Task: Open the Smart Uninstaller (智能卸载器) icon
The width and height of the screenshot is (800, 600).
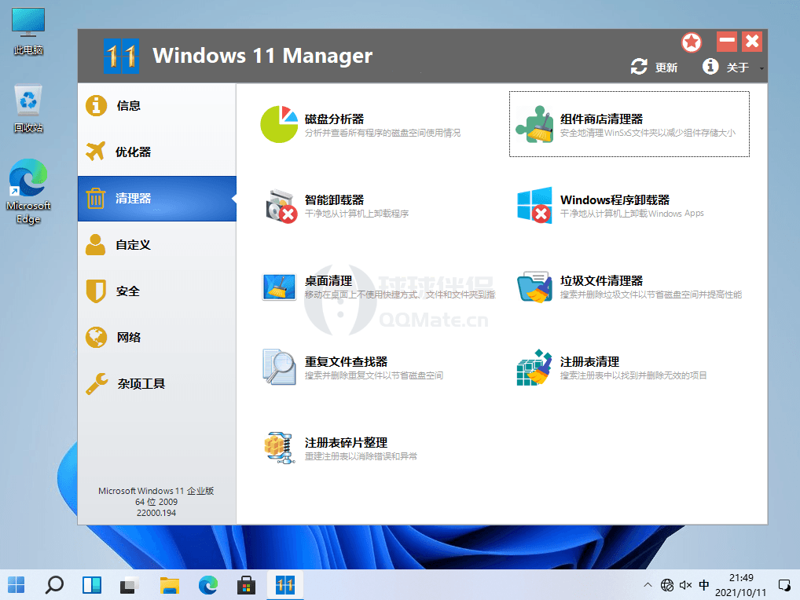Action: pos(279,206)
